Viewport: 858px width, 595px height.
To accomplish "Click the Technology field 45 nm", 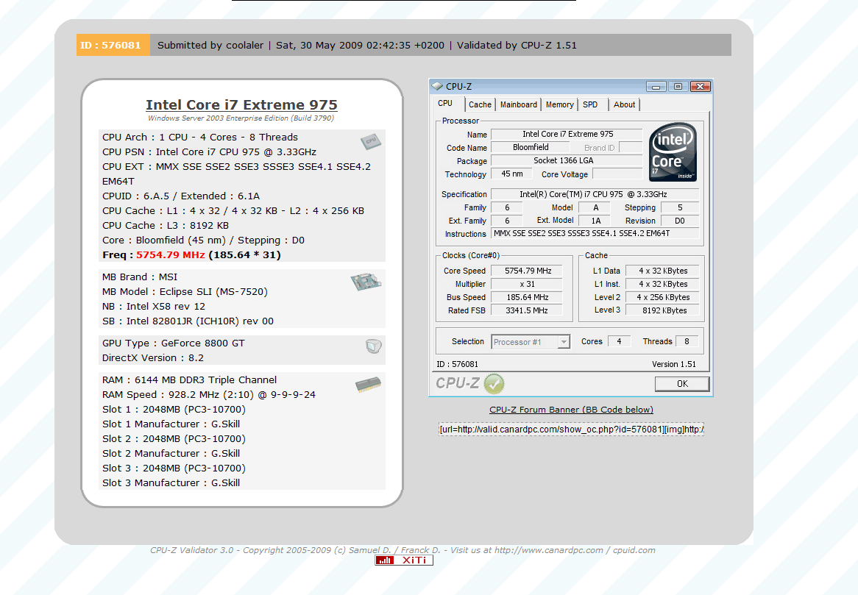I will pos(511,174).
